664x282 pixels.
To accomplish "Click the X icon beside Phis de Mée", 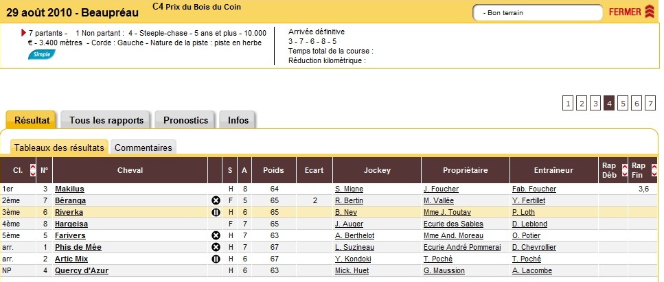I will tap(216, 247).
